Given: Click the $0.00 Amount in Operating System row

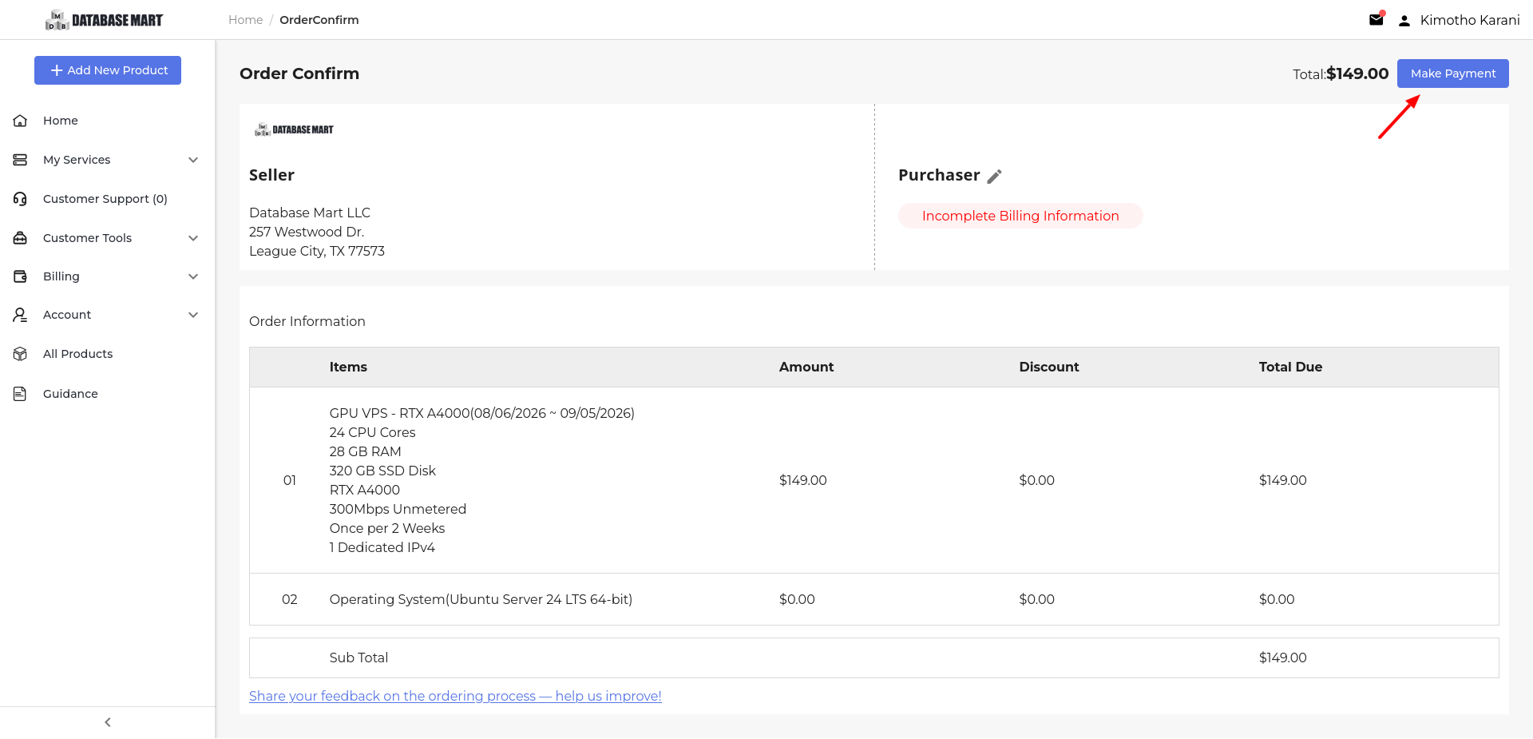Looking at the screenshot, I should (x=797, y=599).
